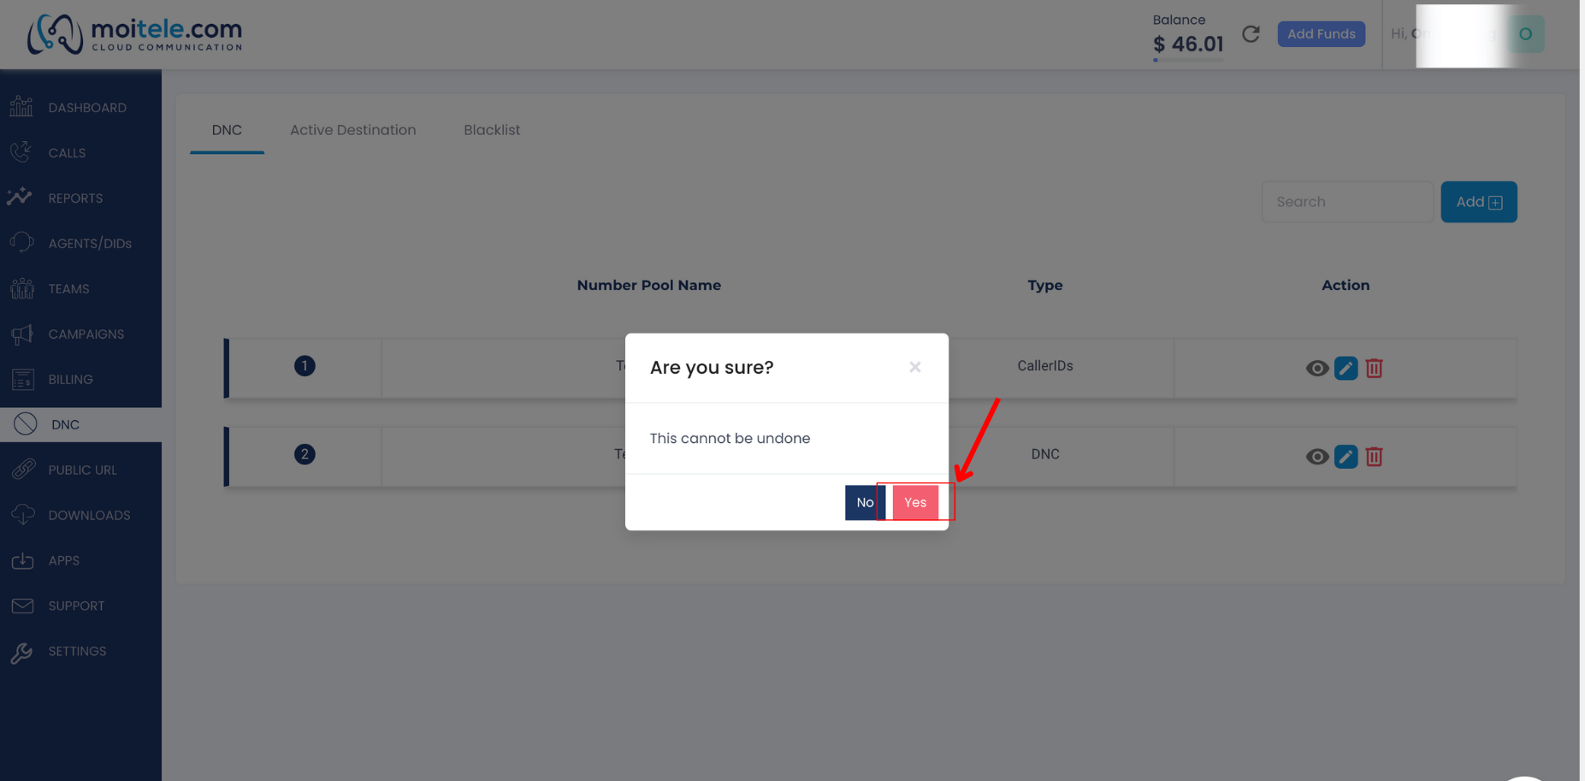
Task: Delete the DNC row with trash icon
Action: pos(1374,457)
